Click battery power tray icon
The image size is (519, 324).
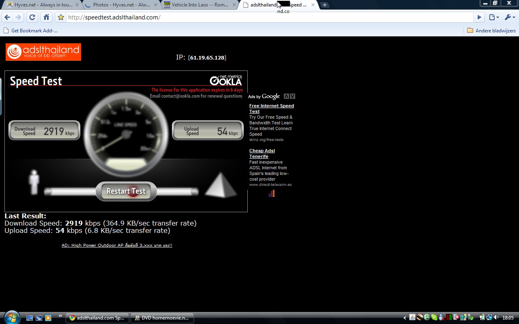482,317
